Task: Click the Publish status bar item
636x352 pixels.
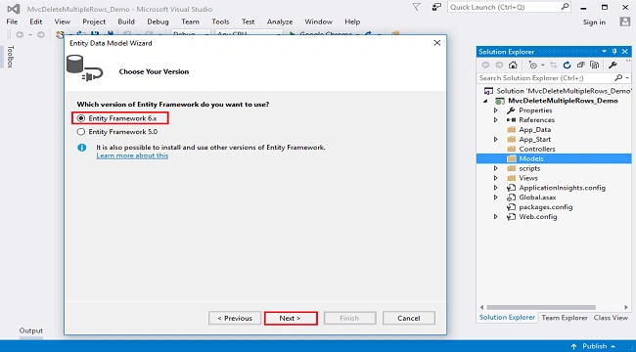Action: click(594, 346)
